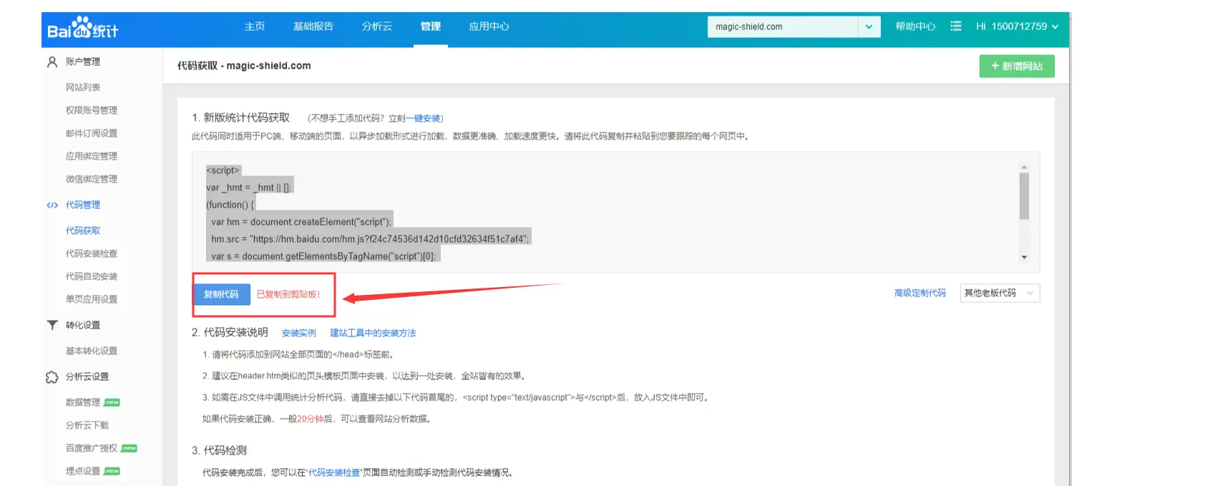Image resolution: width=1215 pixels, height=486 pixels.
Task: Click the 新增网站 button
Action: (1017, 67)
